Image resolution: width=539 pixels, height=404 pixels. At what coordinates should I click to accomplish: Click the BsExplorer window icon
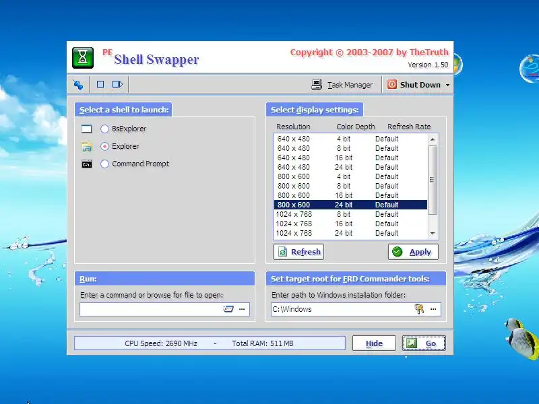pyautogui.click(x=87, y=129)
